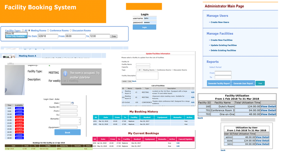Image resolution: width=282 pixels, height=158 pixels.
Task: Select All type in Update Facilities form
Action: click(x=137, y=70)
